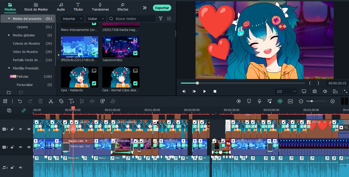Viewport: 349px width, 177px height.
Task: Select the Scissors split tool
Action: 51,101
